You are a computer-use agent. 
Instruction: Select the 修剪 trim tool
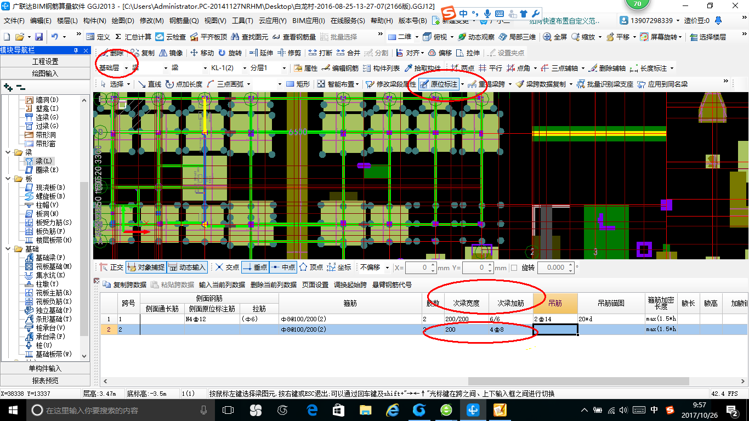289,53
